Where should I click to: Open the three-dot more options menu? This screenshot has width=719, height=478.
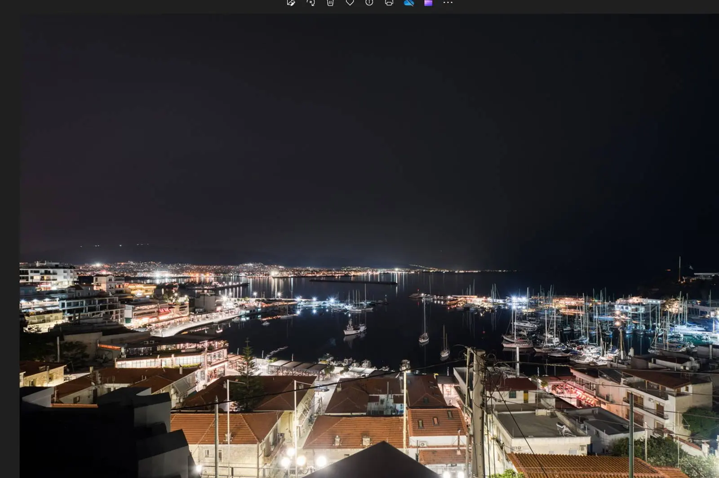[448, 2]
